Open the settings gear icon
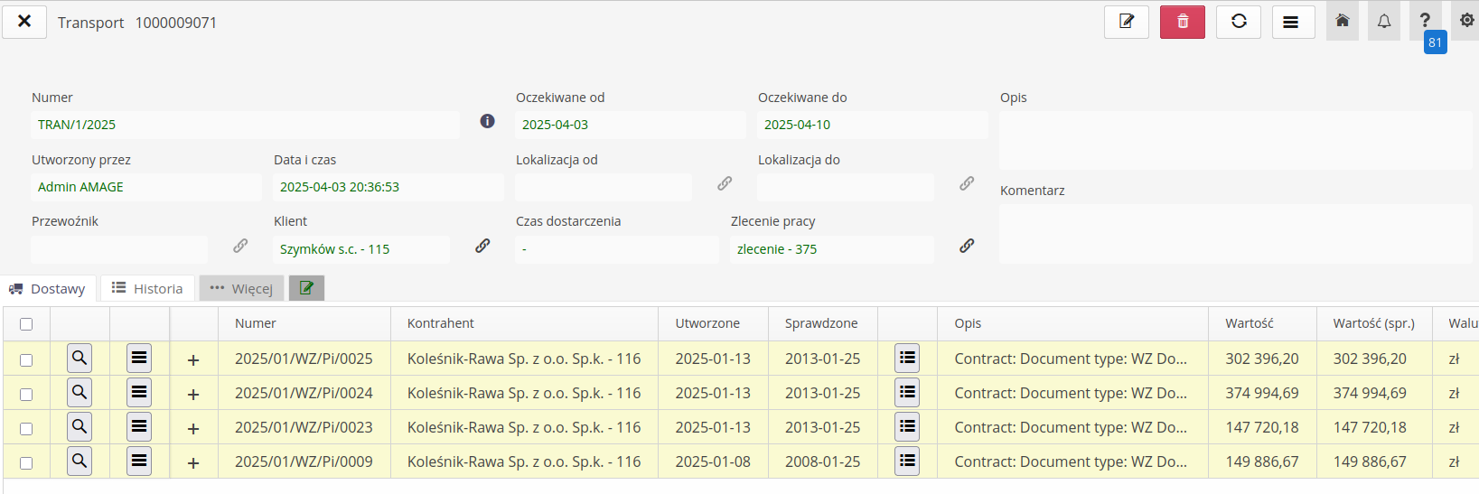The image size is (1479, 494). (x=1466, y=21)
